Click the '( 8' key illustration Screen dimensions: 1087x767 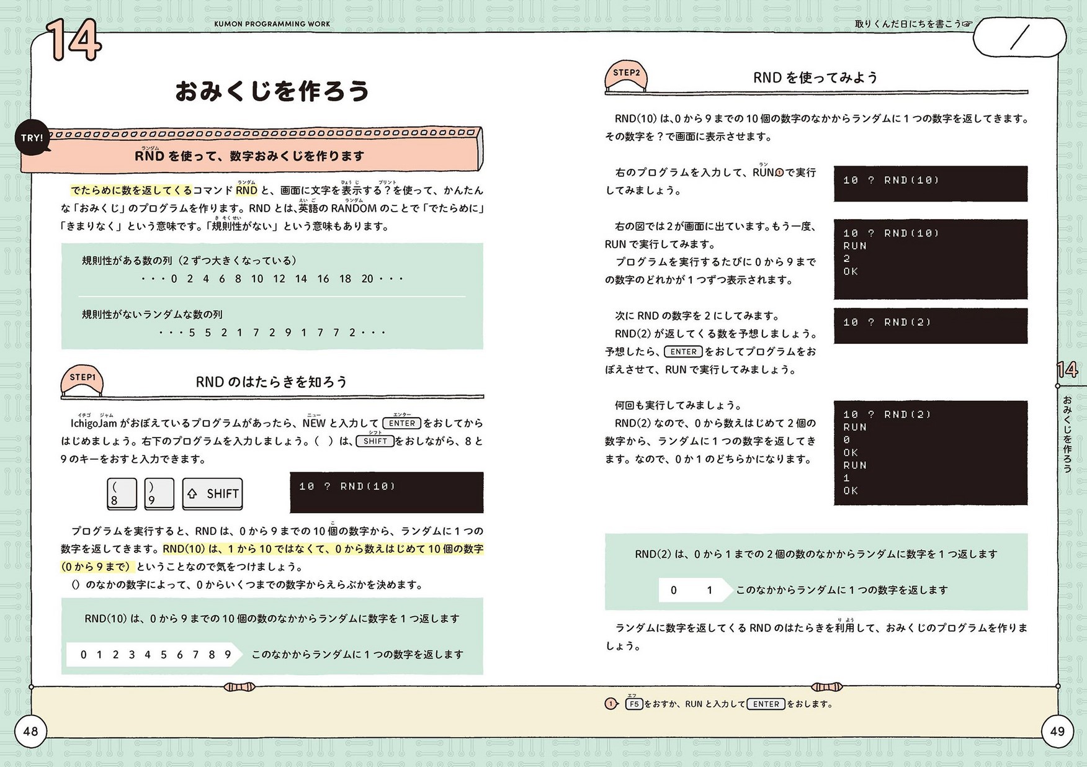click(x=122, y=493)
